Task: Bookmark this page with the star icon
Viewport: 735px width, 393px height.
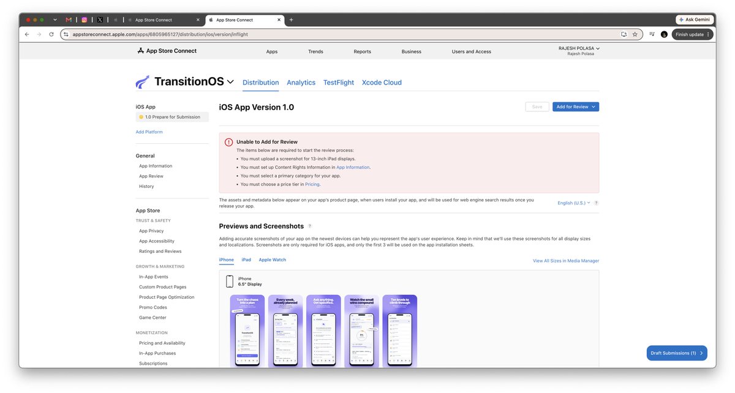Action: click(635, 34)
